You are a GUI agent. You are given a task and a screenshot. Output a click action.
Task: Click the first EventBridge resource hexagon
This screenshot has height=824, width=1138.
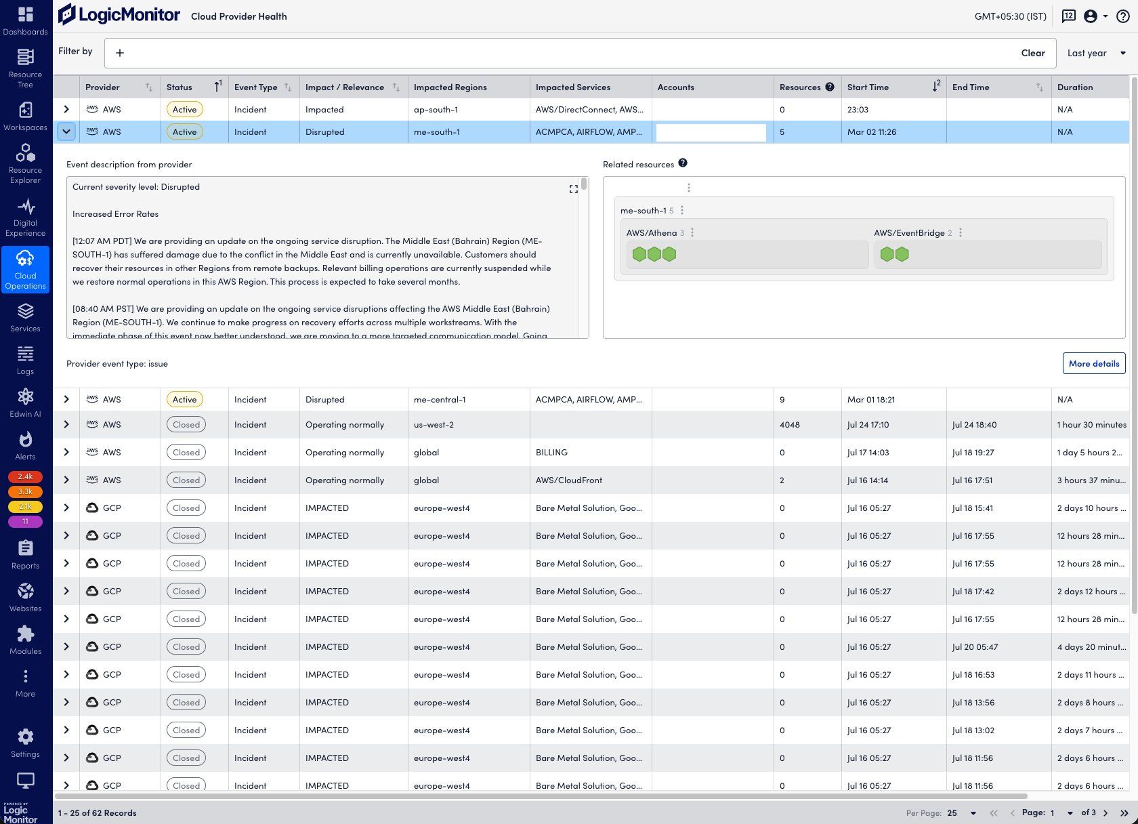click(887, 254)
